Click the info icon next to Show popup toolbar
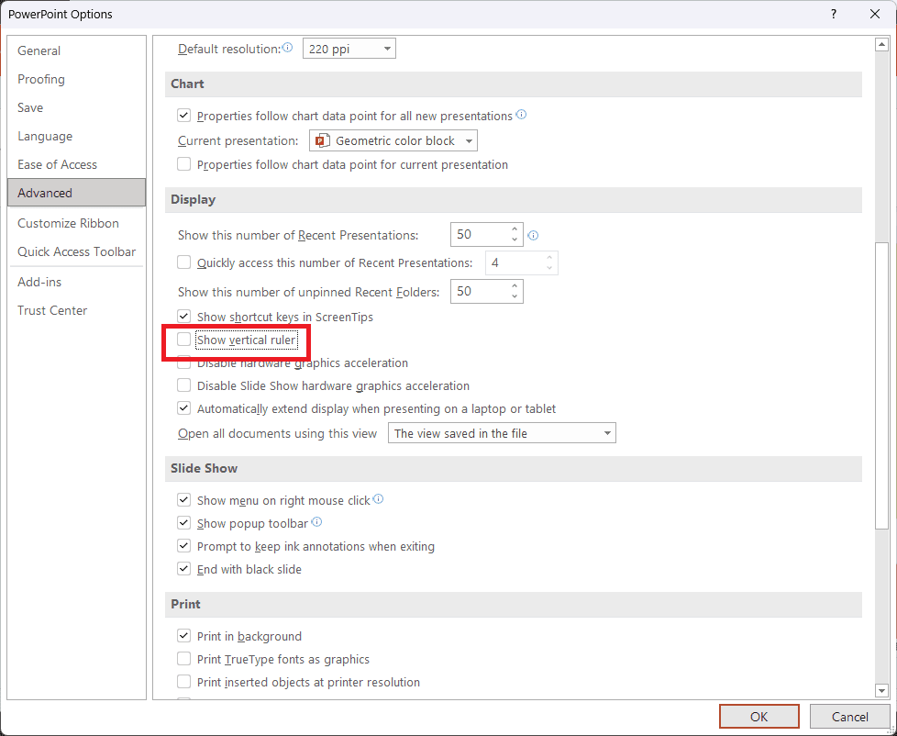This screenshot has width=897, height=736. 316,521
